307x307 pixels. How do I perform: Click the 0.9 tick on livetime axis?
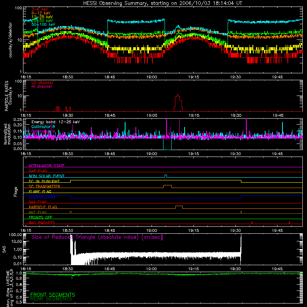(x=19, y=279)
